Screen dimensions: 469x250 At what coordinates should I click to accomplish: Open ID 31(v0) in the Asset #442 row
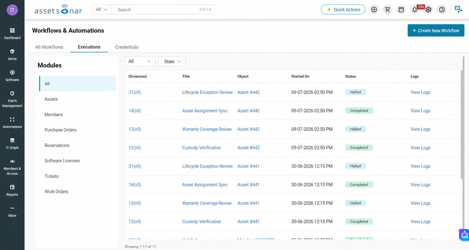click(135, 92)
